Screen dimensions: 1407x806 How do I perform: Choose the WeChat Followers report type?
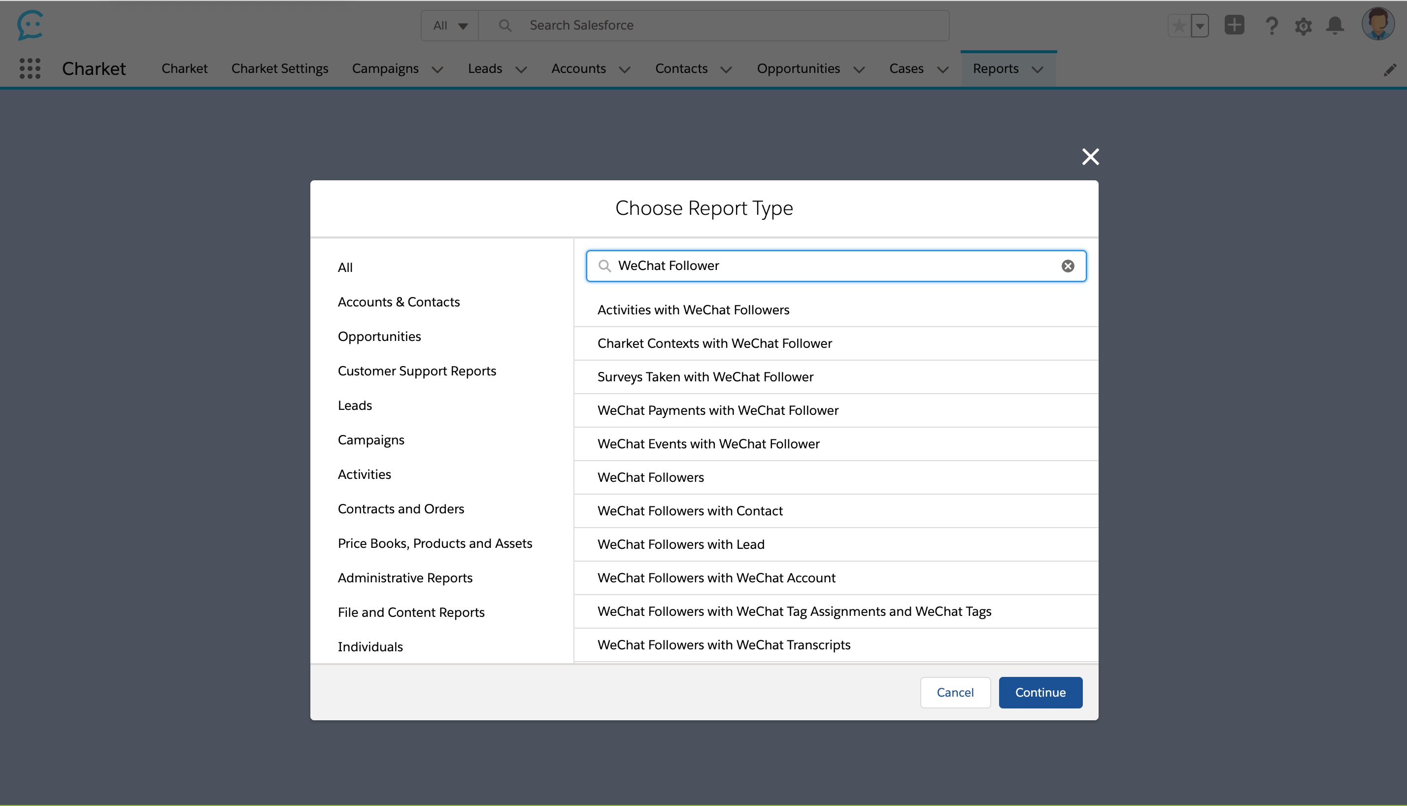click(836, 478)
